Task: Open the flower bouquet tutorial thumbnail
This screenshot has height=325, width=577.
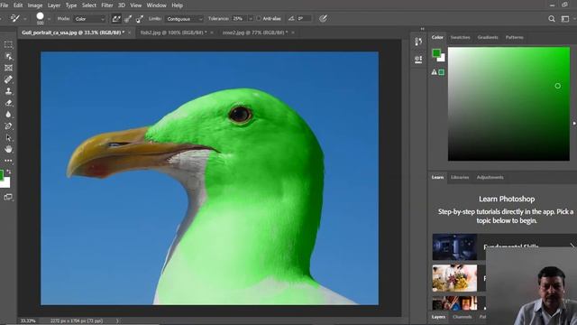Action: coord(454,278)
